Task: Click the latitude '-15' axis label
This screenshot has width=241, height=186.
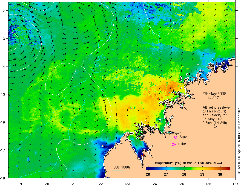Action: coord(3,94)
